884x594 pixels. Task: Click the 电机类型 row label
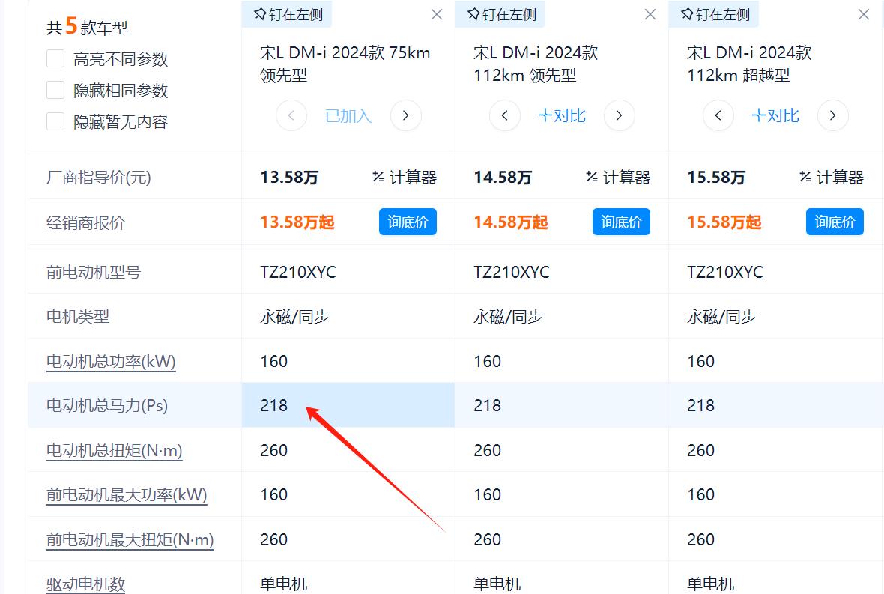point(78,317)
